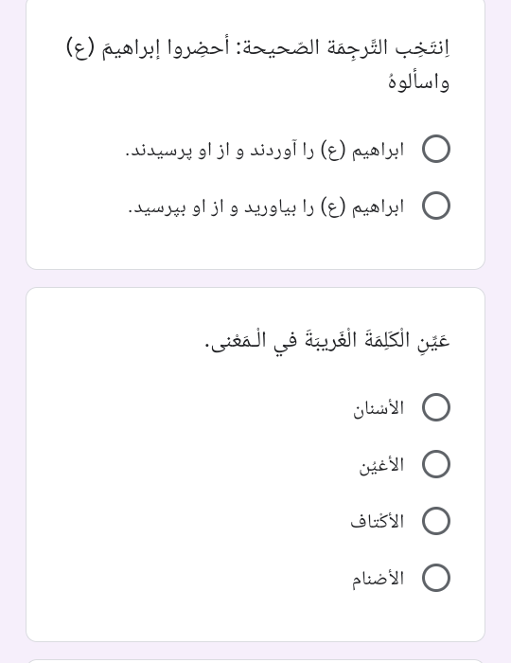The height and width of the screenshot is (663, 511).
Task: Click lavender background gap between the two cards
Action: (x=255, y=278)
